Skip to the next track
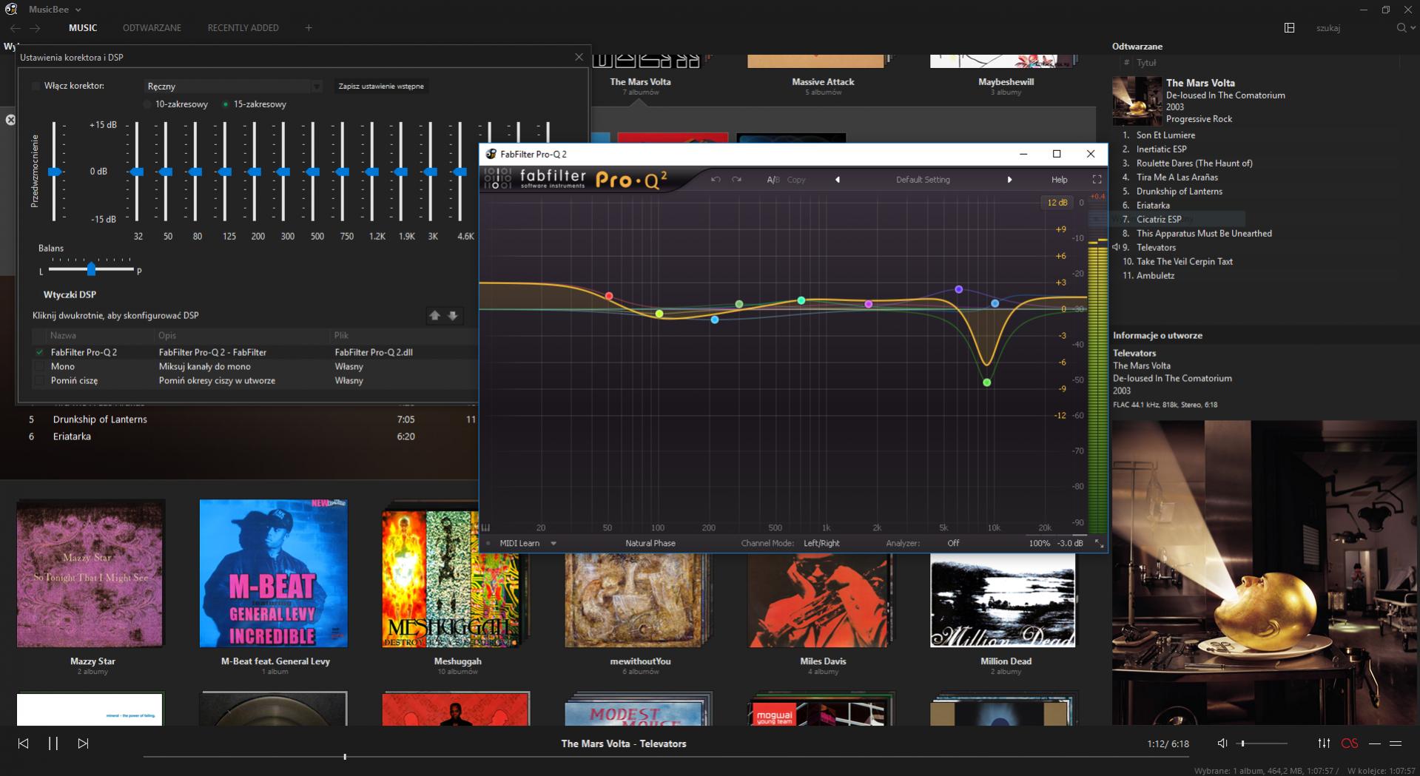Image resolution: width=1420 pixels, height=776 pixels. click(x=83, y=743)
